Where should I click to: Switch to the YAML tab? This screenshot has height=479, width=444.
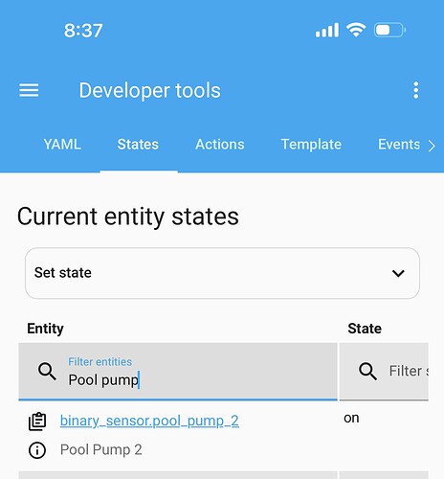point(62,145)
